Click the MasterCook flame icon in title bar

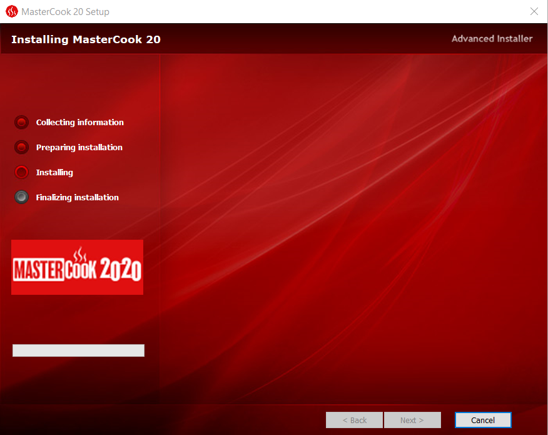pos(11,11)
